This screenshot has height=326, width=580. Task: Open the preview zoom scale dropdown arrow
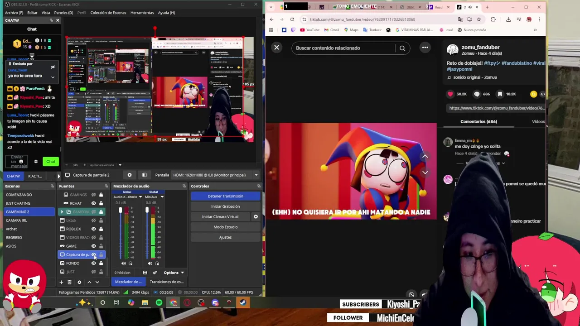(x=120, y=165)
